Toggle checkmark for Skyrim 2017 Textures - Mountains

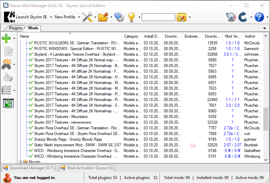point(31,117)
